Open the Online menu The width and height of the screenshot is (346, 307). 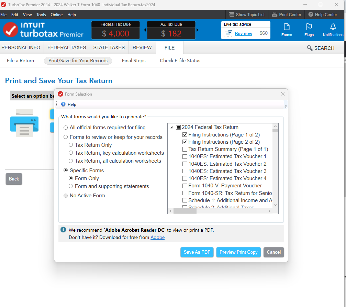(57, 14)
